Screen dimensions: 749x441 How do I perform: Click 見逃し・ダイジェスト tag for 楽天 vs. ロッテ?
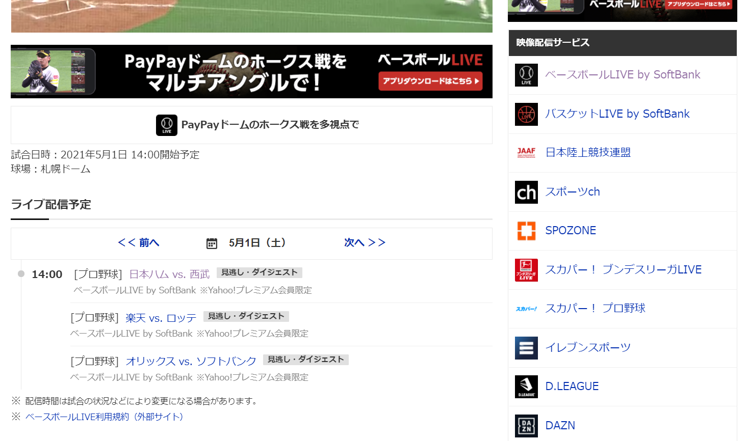point(246,316)
